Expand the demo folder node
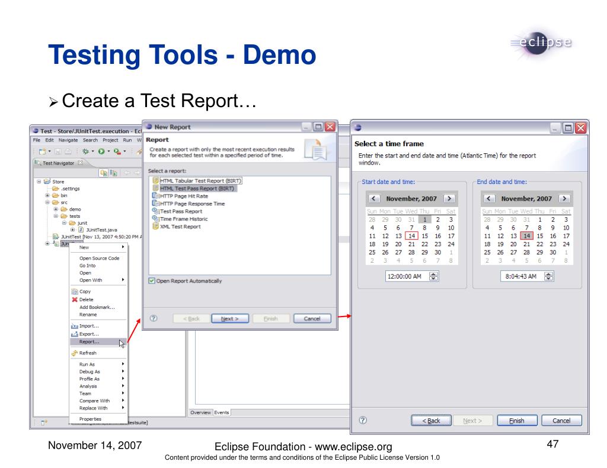This screenshot has width=607, height=468. [x=56, y=209]
